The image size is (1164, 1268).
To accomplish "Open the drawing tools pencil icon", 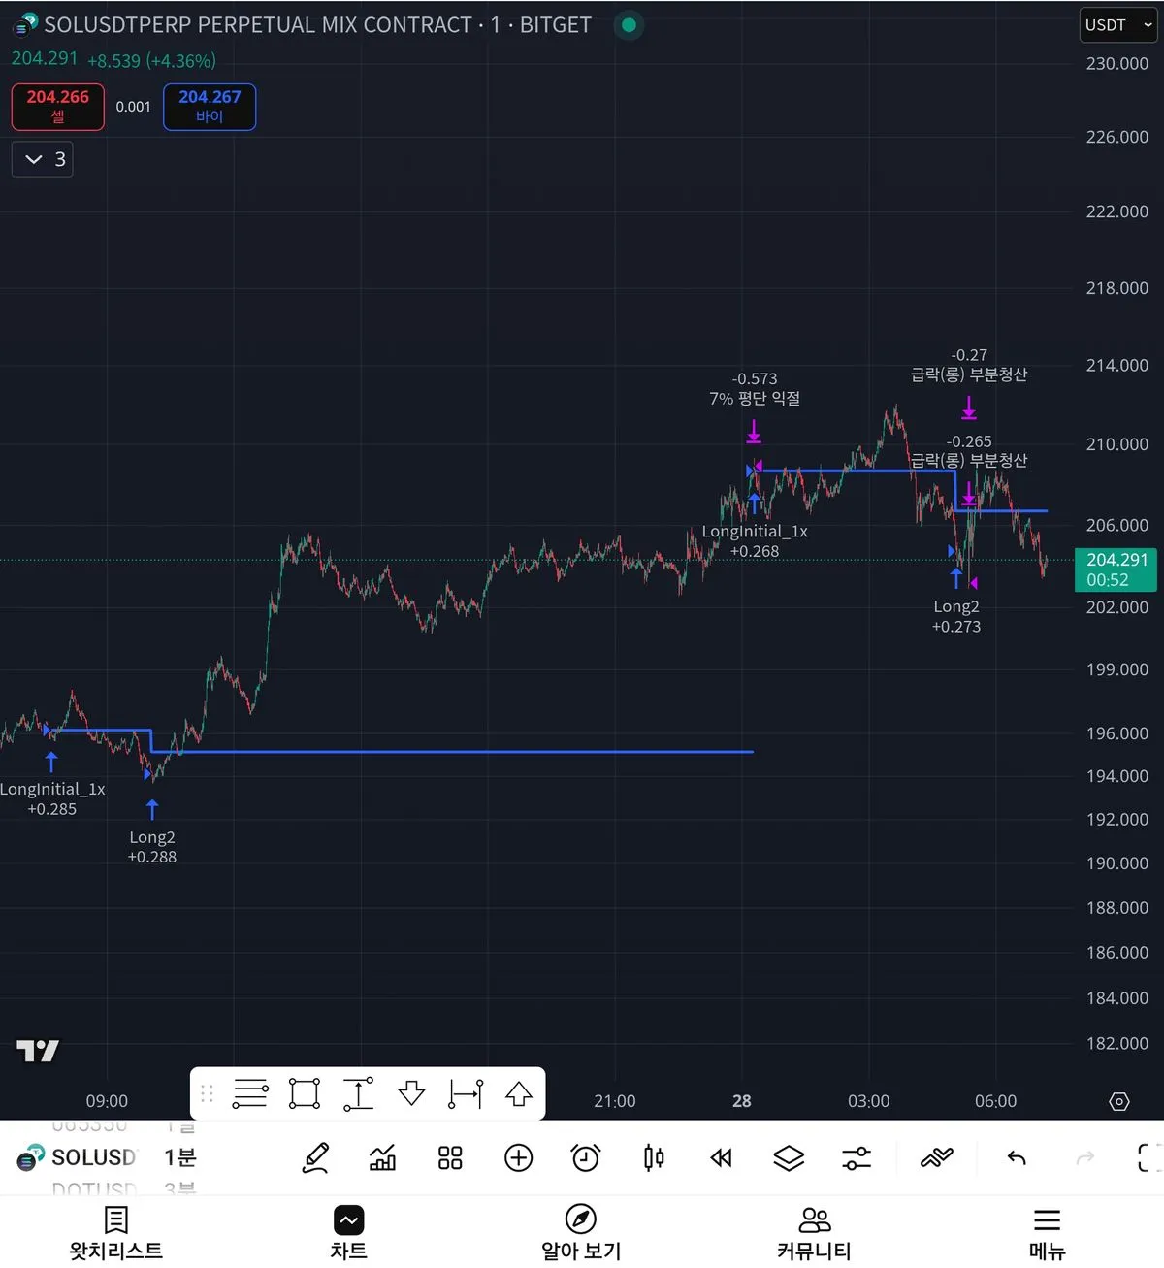I will (x=316, y=1157).
